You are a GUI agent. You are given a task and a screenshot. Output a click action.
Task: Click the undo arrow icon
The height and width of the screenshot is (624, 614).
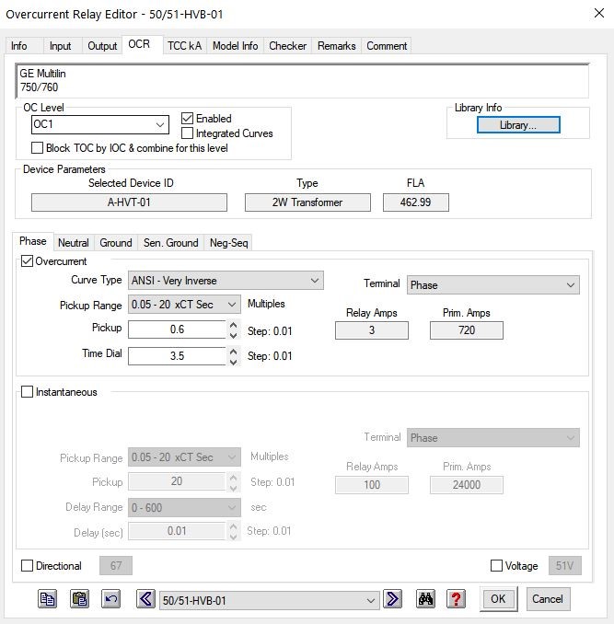111,598
